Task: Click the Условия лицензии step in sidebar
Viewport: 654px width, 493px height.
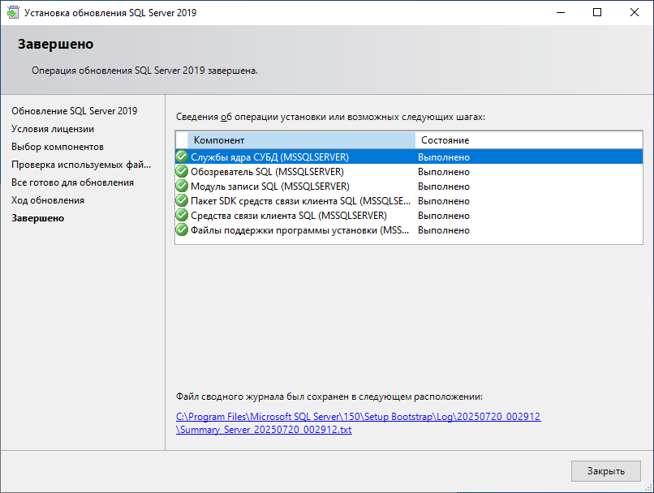Action: 53,129
